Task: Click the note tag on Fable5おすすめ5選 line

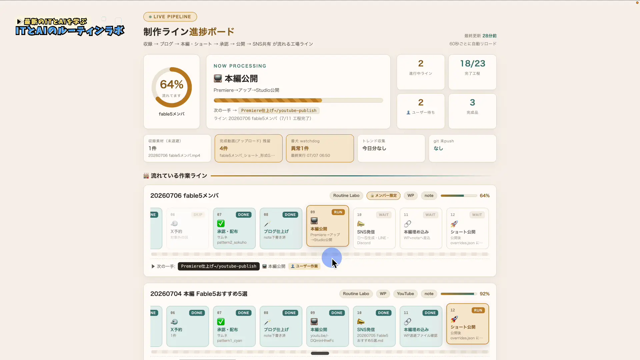Action: (429, 294)
